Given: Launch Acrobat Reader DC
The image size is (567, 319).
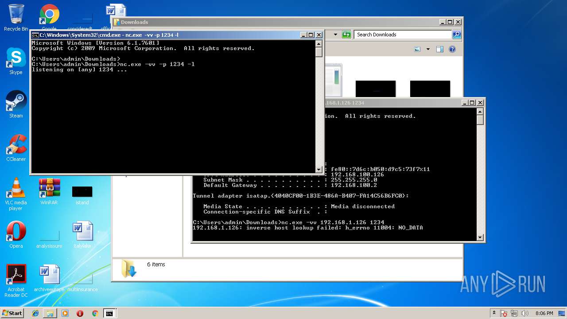Looking at the screenshot, I should 16,281.
